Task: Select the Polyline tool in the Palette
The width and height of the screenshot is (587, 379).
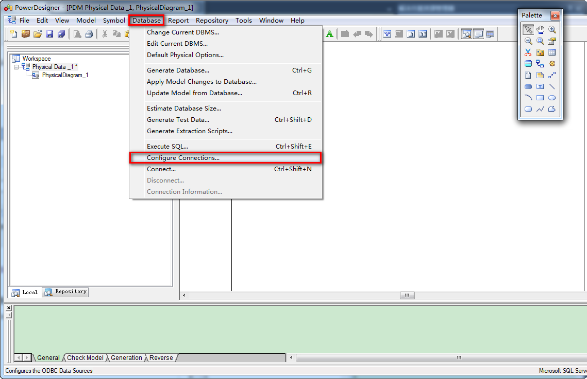Action: pyautogui.click(x=540, y=109)
